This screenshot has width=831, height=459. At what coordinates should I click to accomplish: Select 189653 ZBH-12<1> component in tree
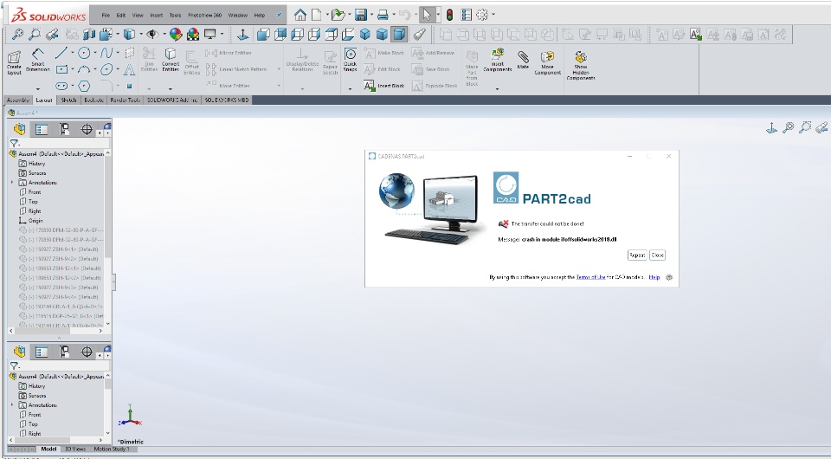tap(60, 268)
